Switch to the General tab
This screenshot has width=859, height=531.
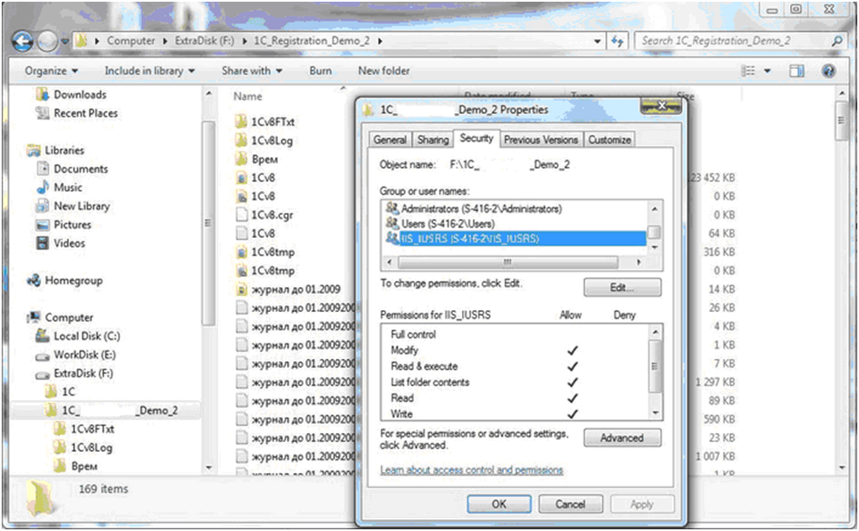[390, 140]
